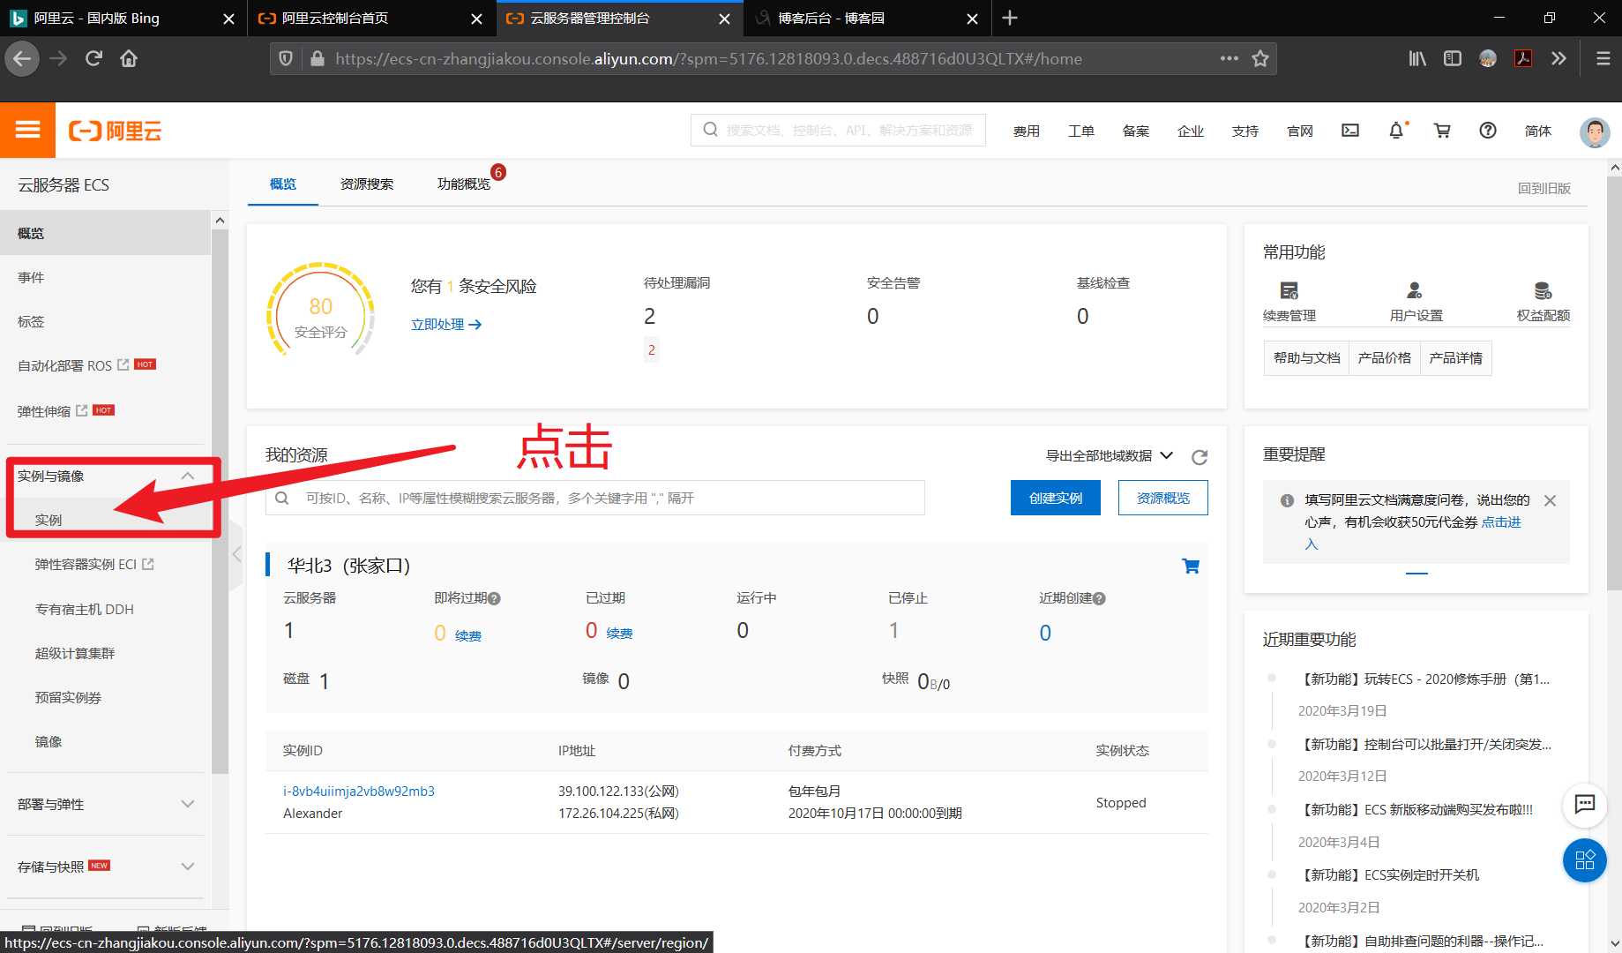The width and height of the screenshot is (1622, 953).
Task: Select 镜像 in the sidebar
Action: (49, 741)
